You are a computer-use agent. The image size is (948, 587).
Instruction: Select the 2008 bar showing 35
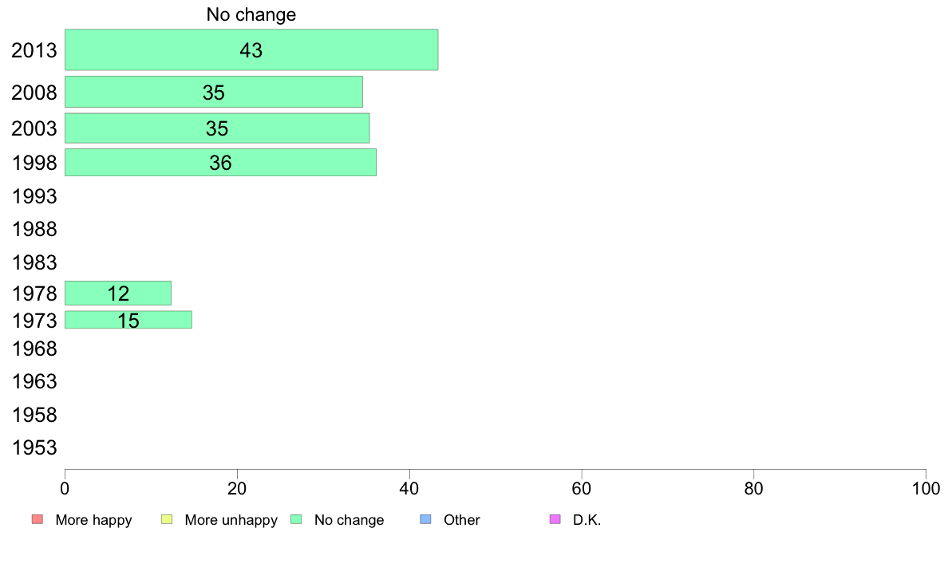pos(214,92)
